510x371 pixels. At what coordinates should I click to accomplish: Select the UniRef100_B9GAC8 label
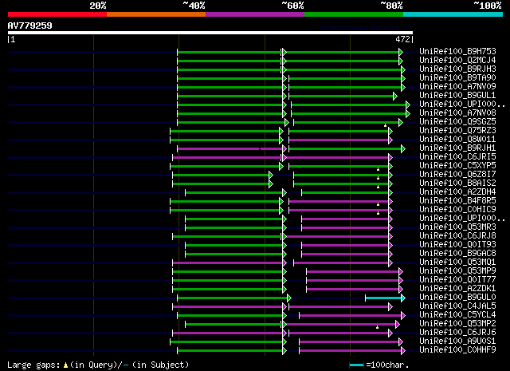tap(457, 254)
